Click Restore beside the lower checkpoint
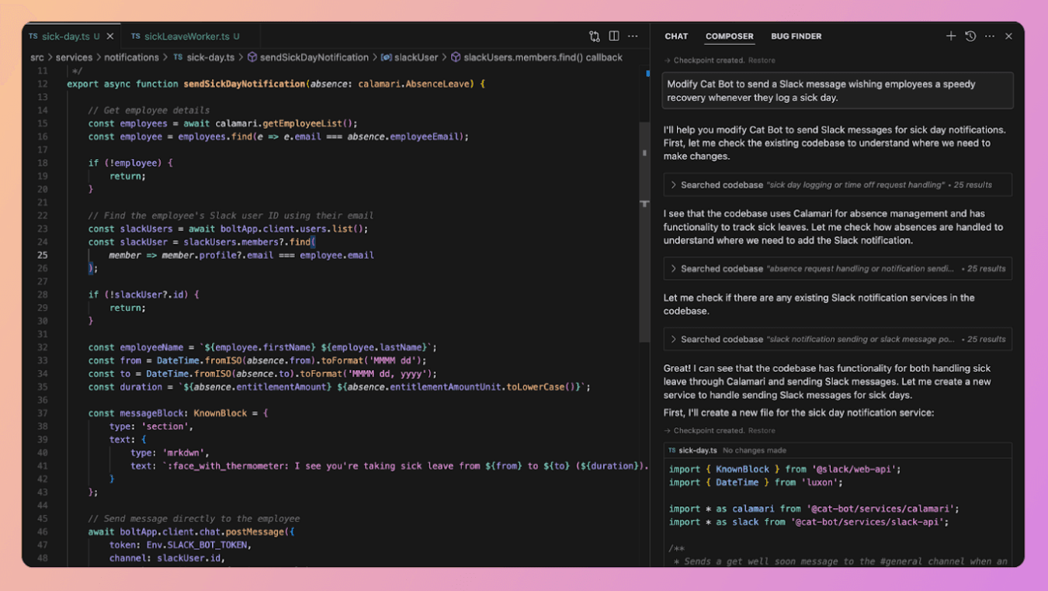This screenshot has width=1048, height=591. pos(762,430)
